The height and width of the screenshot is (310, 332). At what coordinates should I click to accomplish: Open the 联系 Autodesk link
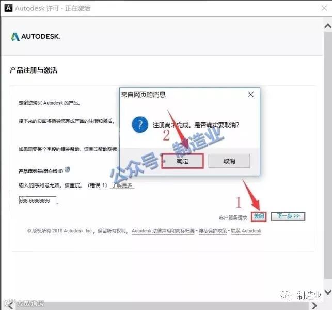(246, 231)
